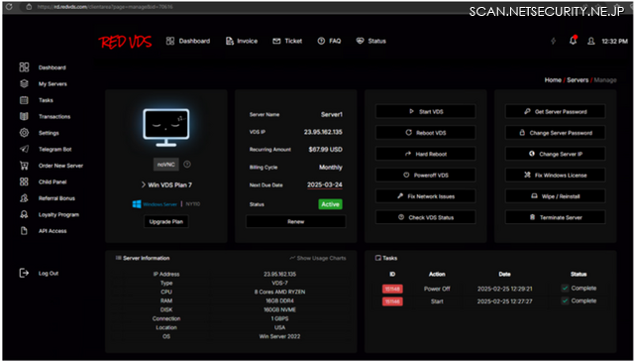Screen dimensions: 634x361
Task: Click the Loyalty Program badge icon
Action: point(24,214)
